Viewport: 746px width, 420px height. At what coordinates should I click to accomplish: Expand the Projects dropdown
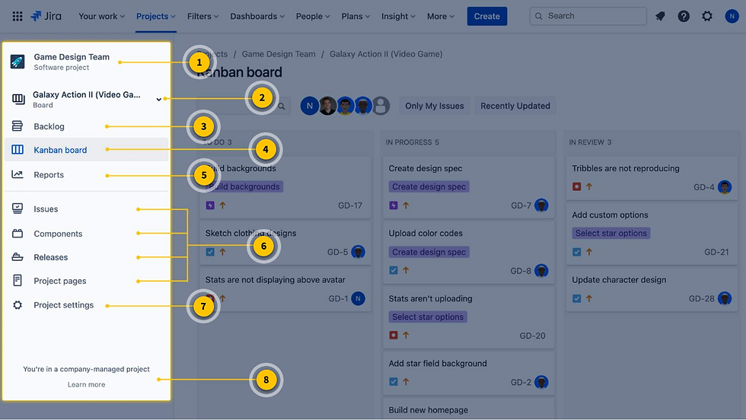(155, 16)
